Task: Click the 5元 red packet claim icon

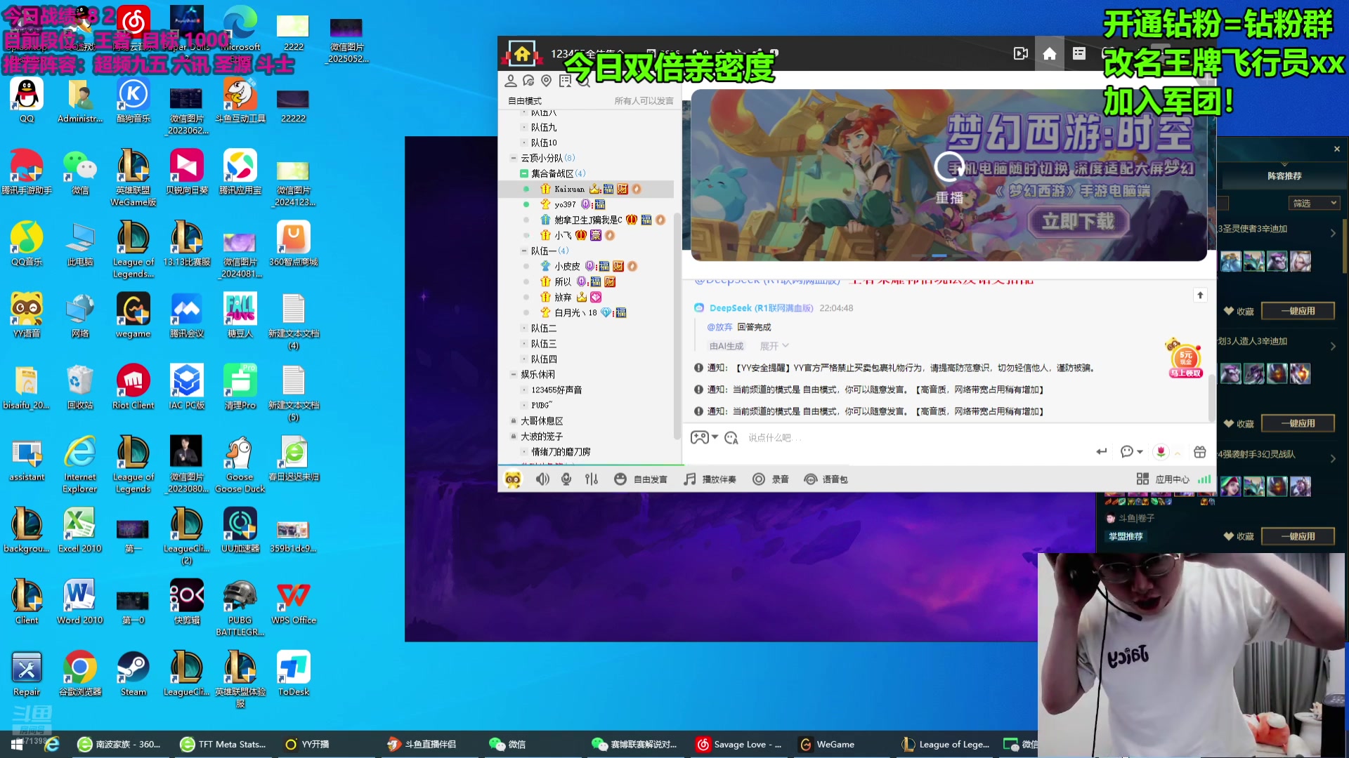Action: (x=1185, y=359)
